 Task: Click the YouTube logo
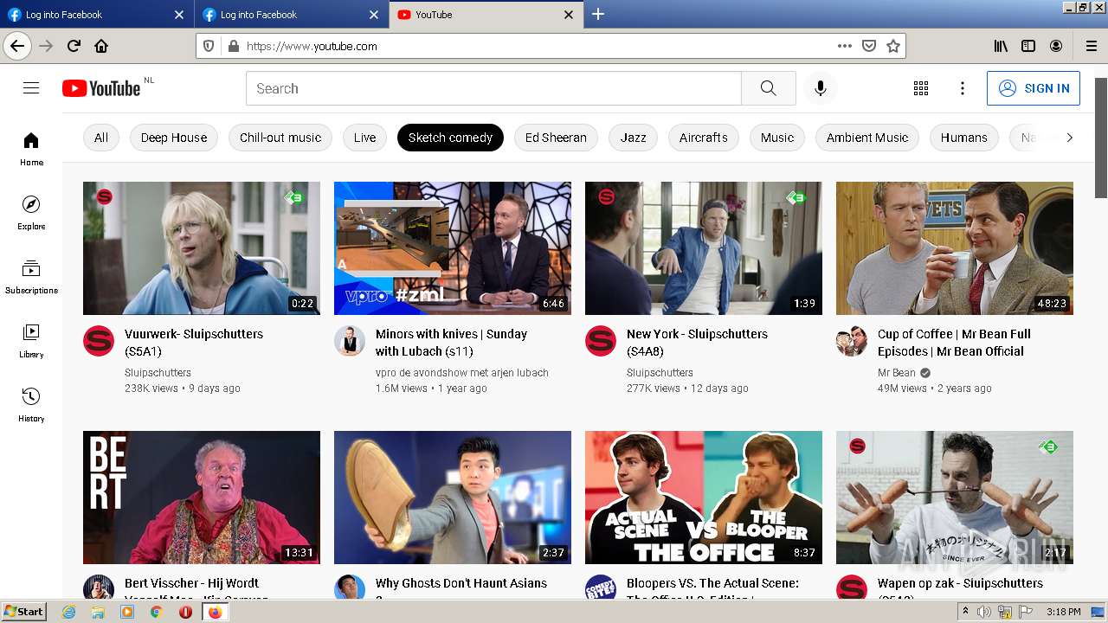(101, 88)
